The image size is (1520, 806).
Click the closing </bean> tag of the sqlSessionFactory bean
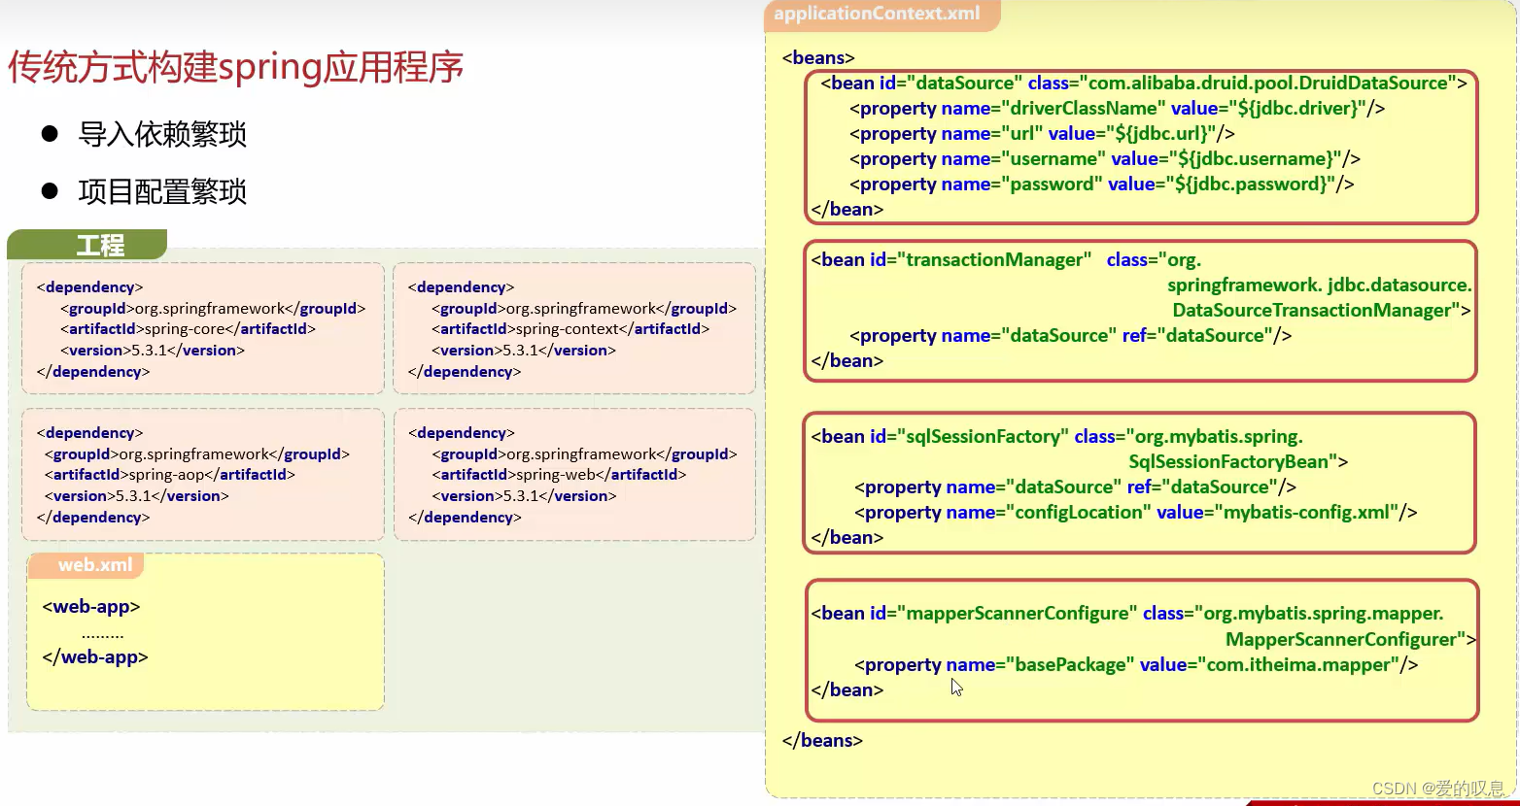846,537
